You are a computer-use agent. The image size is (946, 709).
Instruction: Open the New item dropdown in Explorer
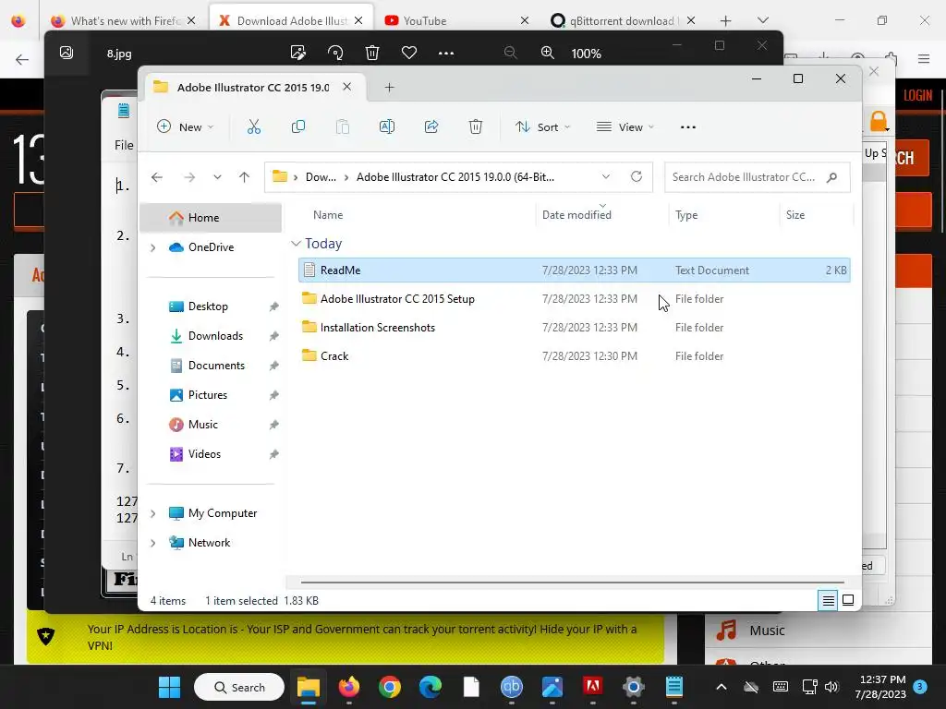point(185,127)
